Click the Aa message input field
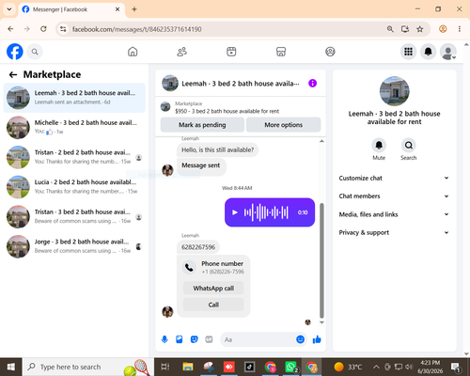This screenshot has width=470, height=376. (x=258, y=339)
